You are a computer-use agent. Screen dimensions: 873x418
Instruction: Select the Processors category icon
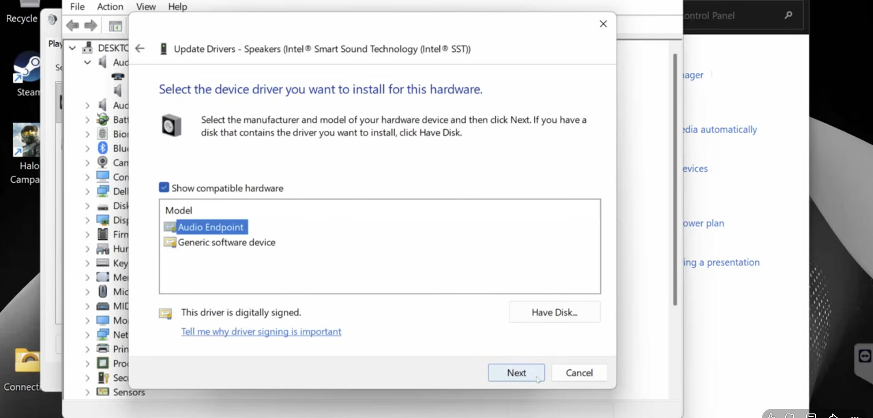click(x=103, y=363)
